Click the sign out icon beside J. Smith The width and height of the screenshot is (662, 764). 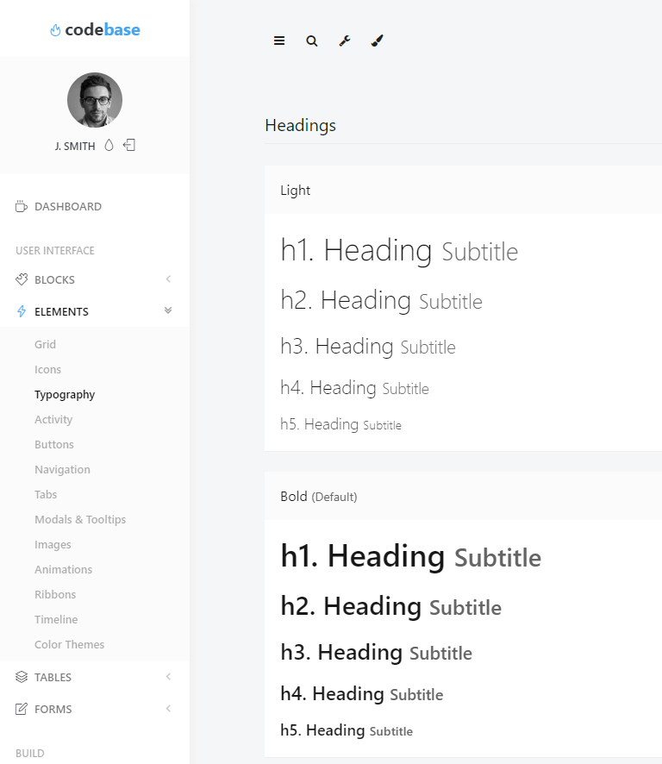pyautogui.click(x=129, y=146)
